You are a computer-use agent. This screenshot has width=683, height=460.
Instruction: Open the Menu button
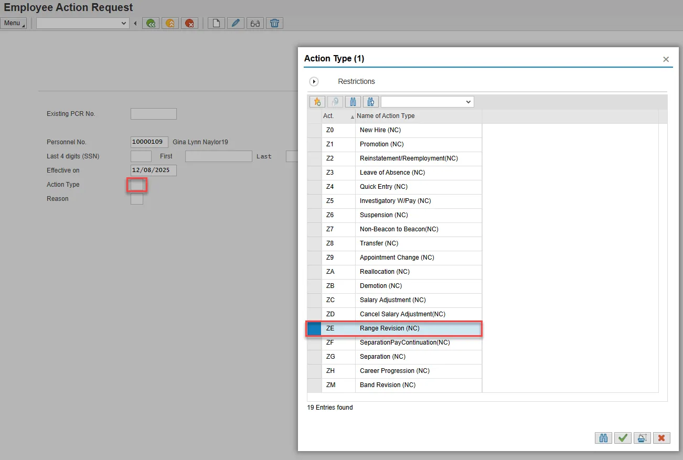click(x=13, y=23)
